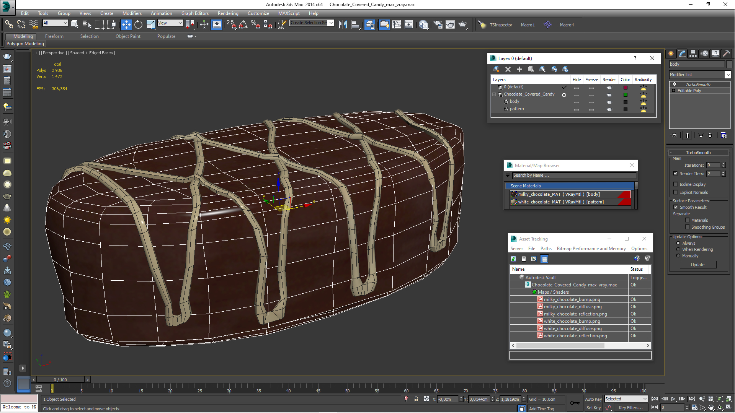Toggle the selection lock padlock icon
The width and height of the screenshot is (735, 413).
click(x=416, y=399)
